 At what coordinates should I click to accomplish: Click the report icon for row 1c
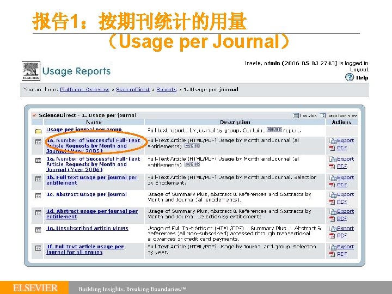pyautogui.click(x=38, y=196)
